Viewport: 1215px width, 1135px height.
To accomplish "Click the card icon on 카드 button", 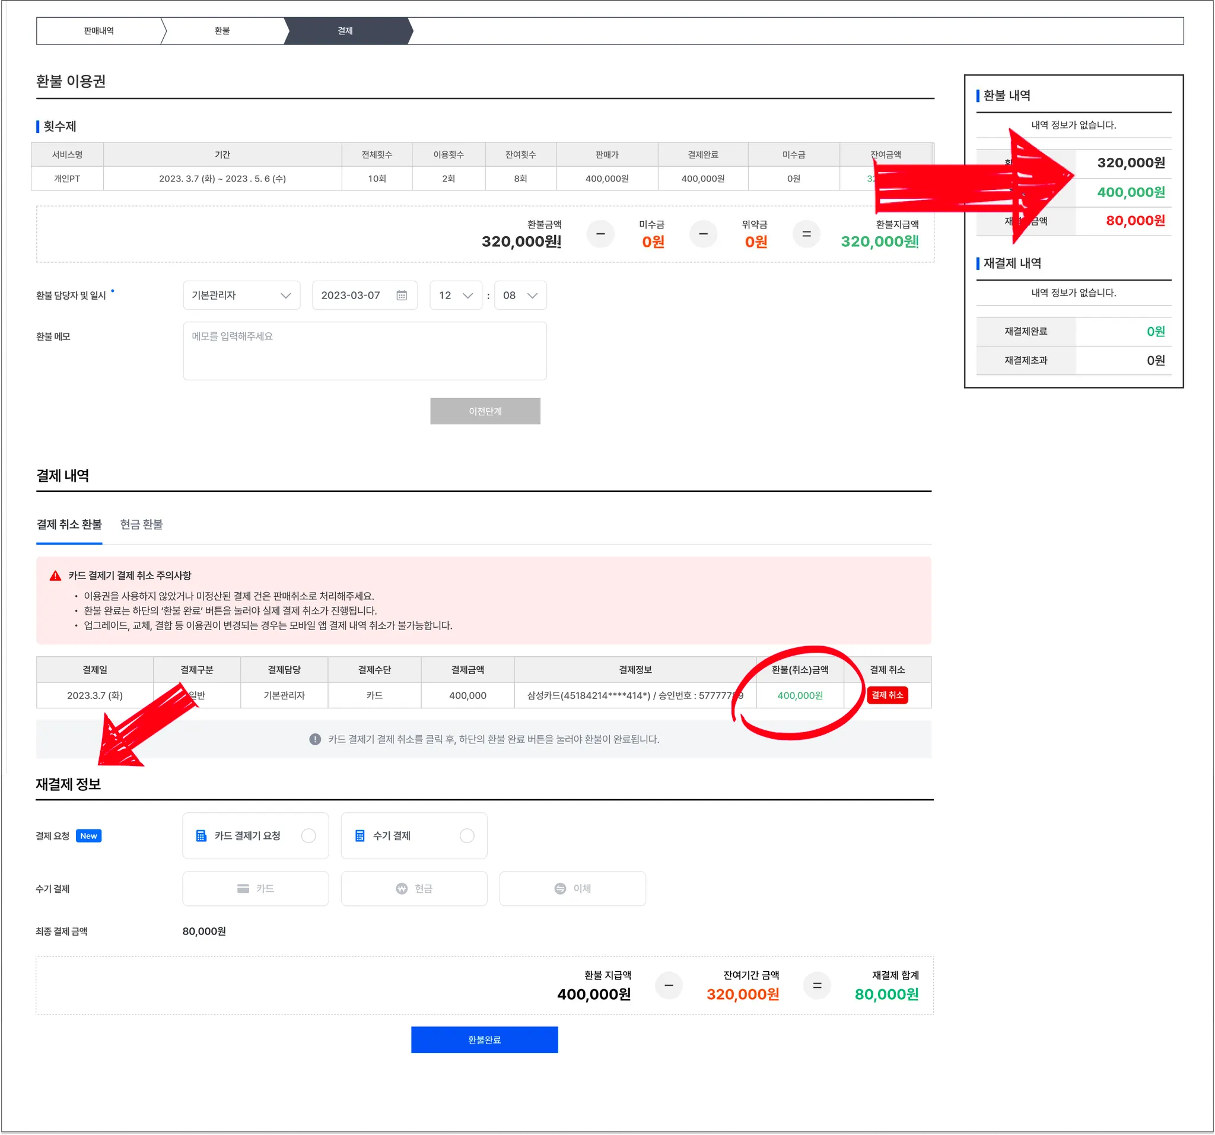I will pyautogui.click(x=243, y=888).
